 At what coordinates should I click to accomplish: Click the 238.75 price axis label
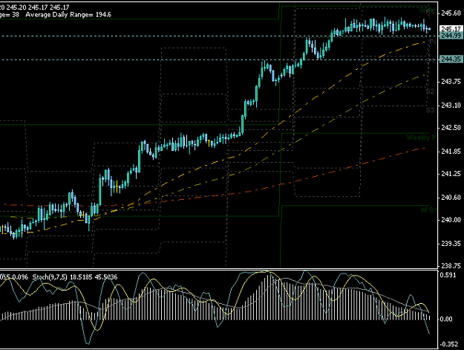[451, 266]
